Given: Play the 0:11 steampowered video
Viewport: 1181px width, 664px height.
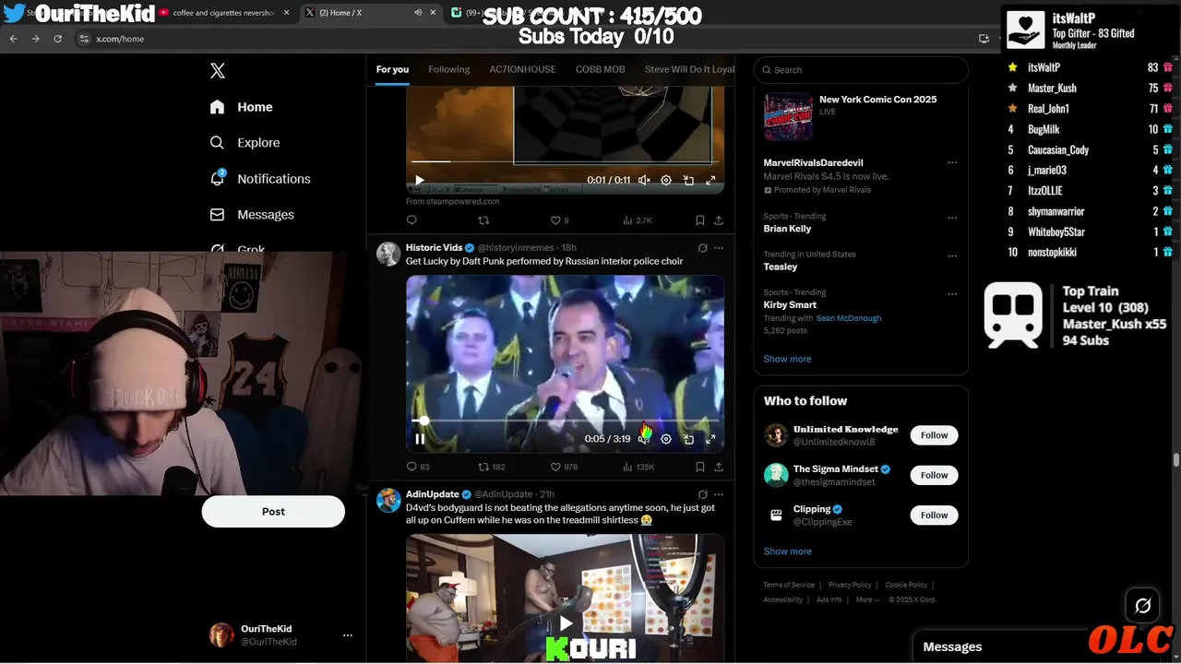Looking at the screenshot, I should (x=420, y=181).
